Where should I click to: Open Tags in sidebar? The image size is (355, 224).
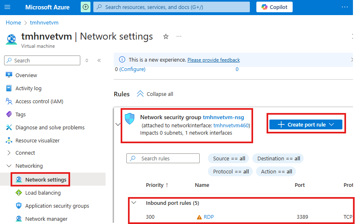click(20, 115)
